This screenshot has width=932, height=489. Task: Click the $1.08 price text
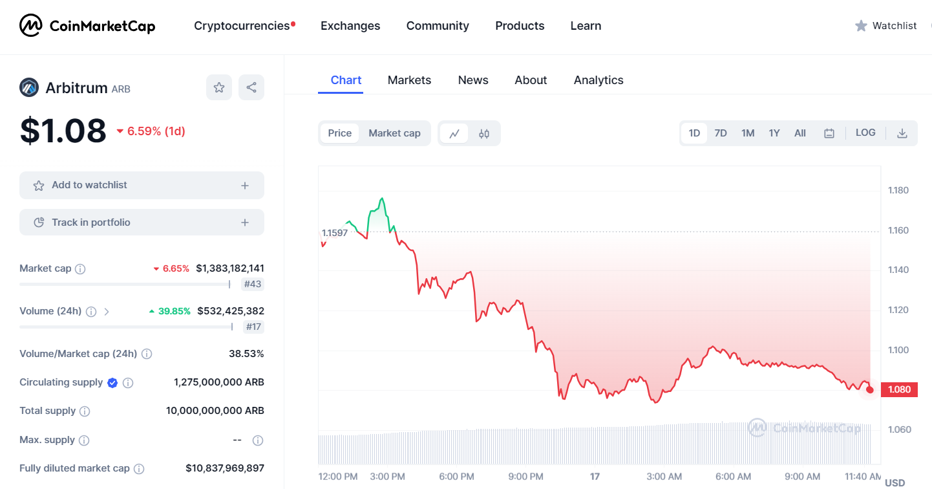63,131
